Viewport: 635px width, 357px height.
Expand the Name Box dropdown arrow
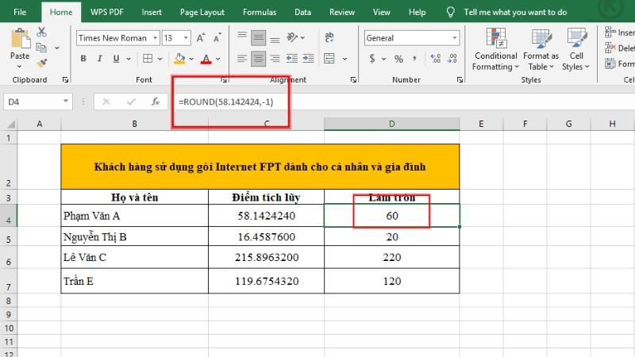(66, 102)
